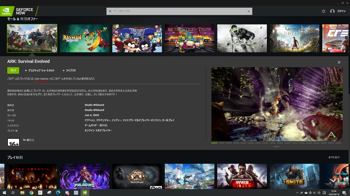Image resolution: width=350 pixels, height=196 pixels.
Task: Click the ARK gameplay screenshot preview
Action: point(276,104)
